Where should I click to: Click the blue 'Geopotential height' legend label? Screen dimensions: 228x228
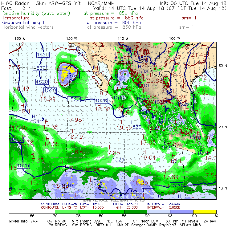pyautogui.click(x=23, y=22)
